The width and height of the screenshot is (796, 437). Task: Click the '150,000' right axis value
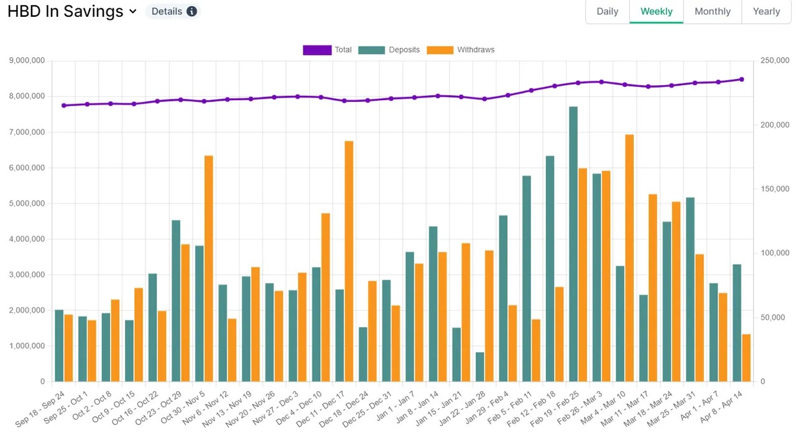click(775, 189)
